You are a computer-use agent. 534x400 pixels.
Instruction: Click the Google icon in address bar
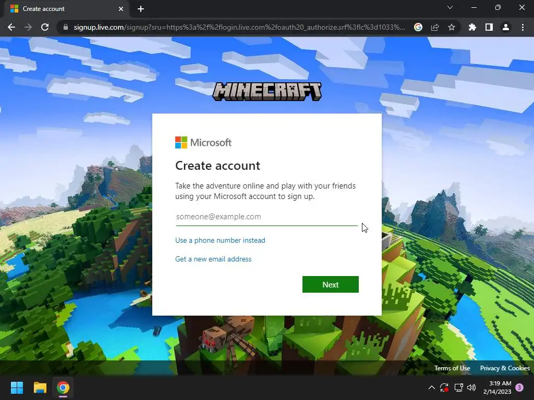point(418,27)
